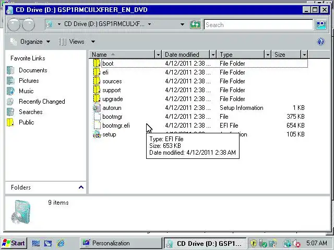Viewport: 334px width, 250px height.
Task: Expand the Views dropdown arrow
Action: (93, 42)
